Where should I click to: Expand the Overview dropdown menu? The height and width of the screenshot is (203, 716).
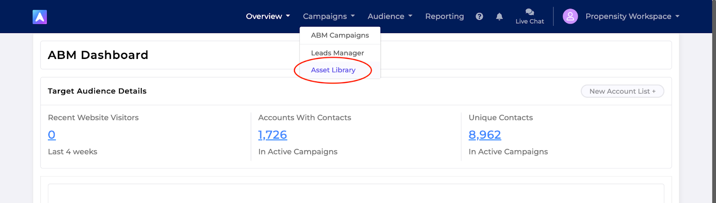[268, 17]
